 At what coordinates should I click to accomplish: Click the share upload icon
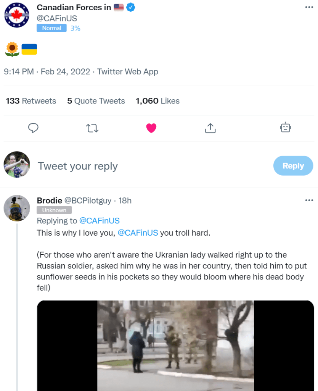(210, 128)
